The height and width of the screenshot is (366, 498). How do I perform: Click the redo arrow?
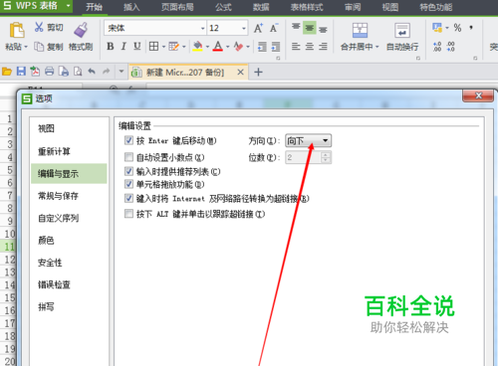coord(106,72)
